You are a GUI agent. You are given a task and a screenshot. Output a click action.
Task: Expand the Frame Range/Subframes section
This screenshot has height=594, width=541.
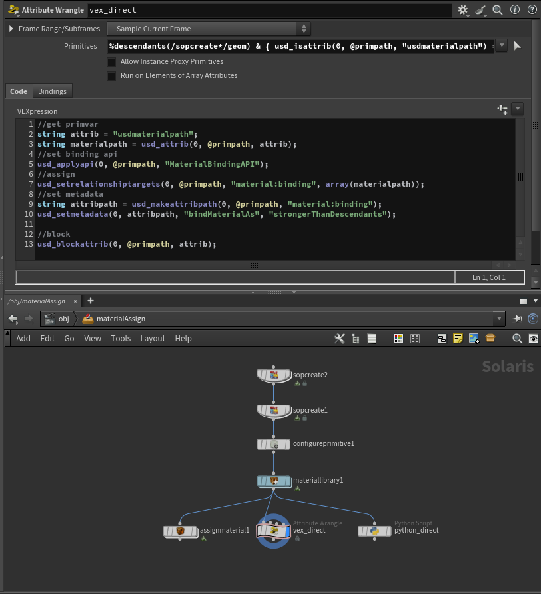click(11, 29)
